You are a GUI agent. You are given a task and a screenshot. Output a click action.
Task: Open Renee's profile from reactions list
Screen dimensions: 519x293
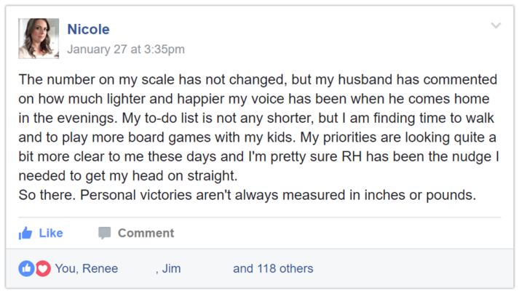(x=100, y=268)
